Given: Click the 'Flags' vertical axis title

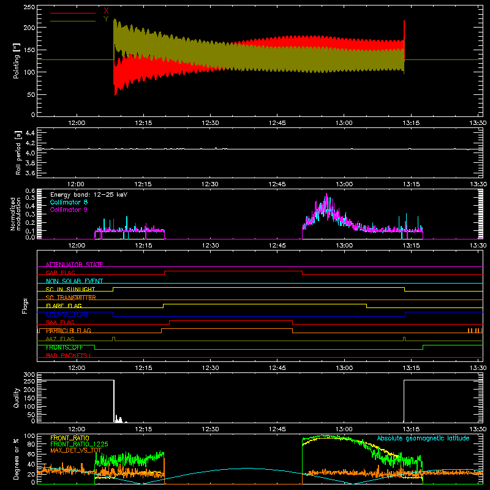Looking at the screenshot, I should click(24, 306).
